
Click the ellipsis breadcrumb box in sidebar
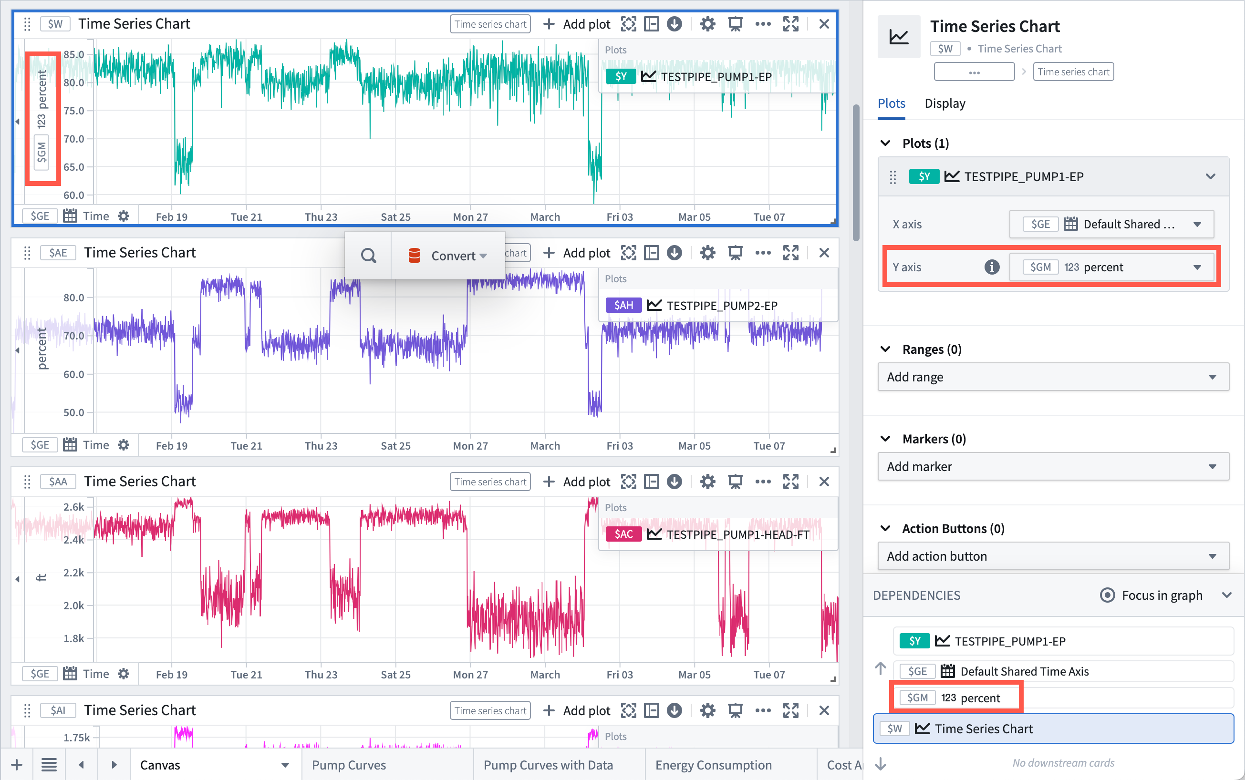tap(974, 72)
